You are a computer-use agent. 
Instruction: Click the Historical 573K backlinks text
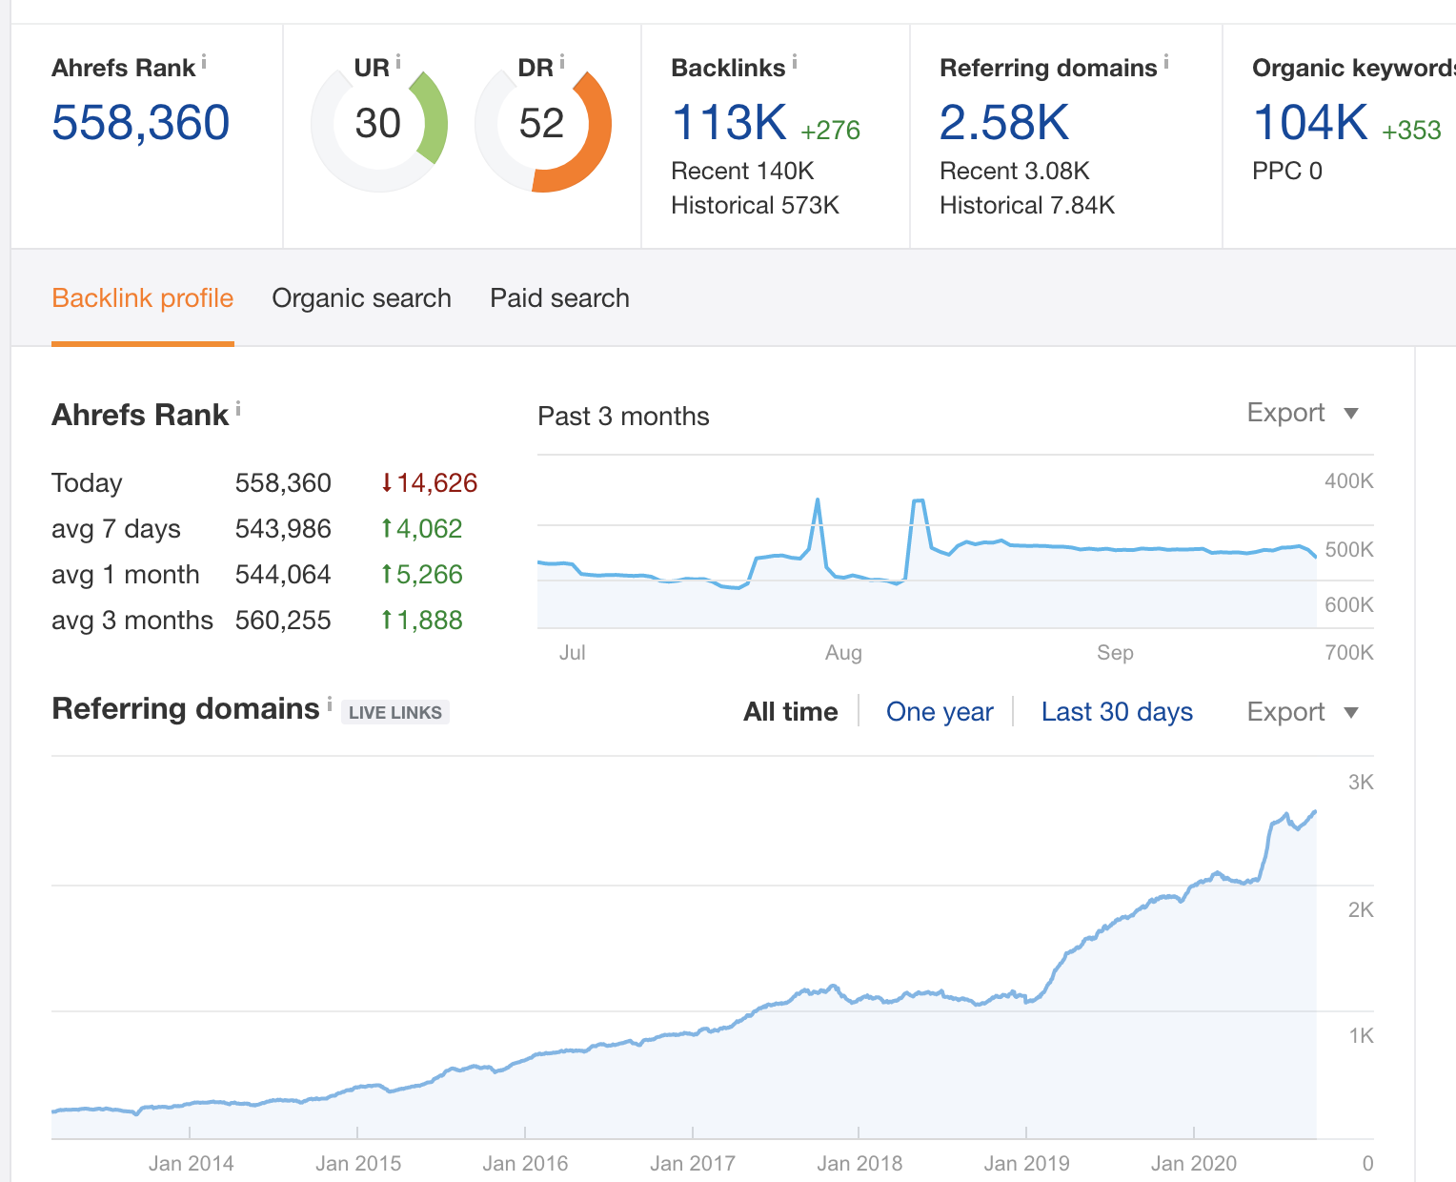[x=756, y=206]
